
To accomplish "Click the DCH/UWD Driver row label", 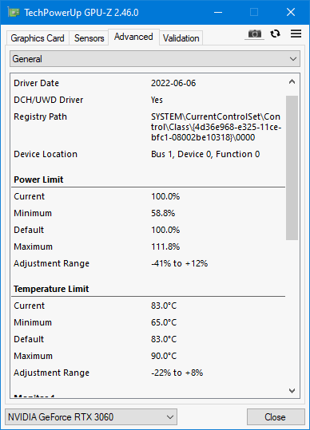I will tap(48, 100).
